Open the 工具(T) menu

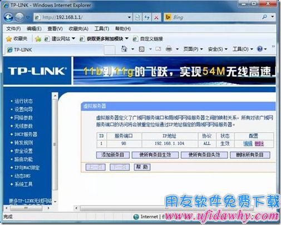click(102, 28)
